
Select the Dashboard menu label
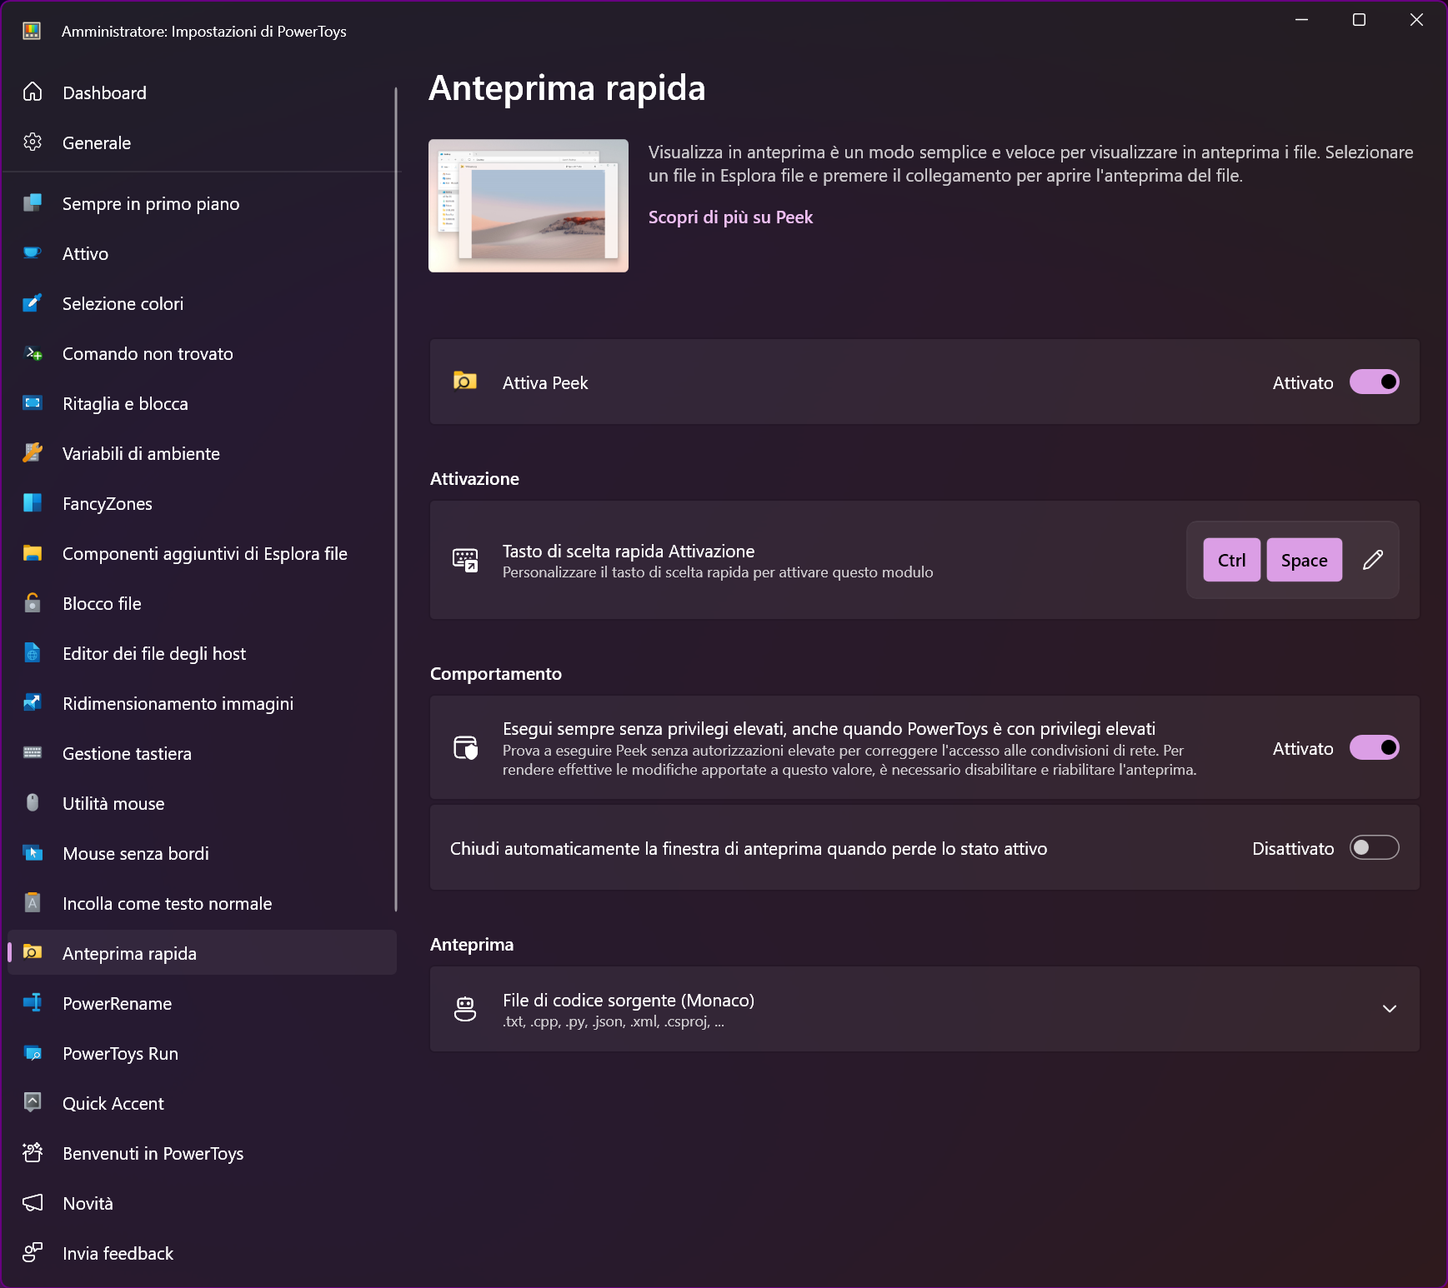(104, 92)
